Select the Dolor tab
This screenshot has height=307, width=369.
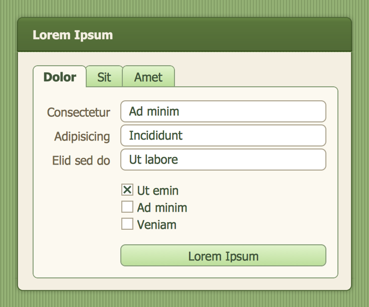tap(60, 77)
